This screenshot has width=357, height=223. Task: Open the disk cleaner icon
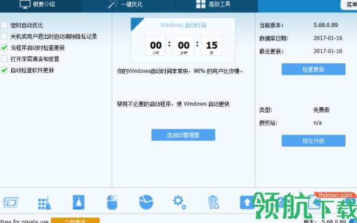tap(79, 202)
